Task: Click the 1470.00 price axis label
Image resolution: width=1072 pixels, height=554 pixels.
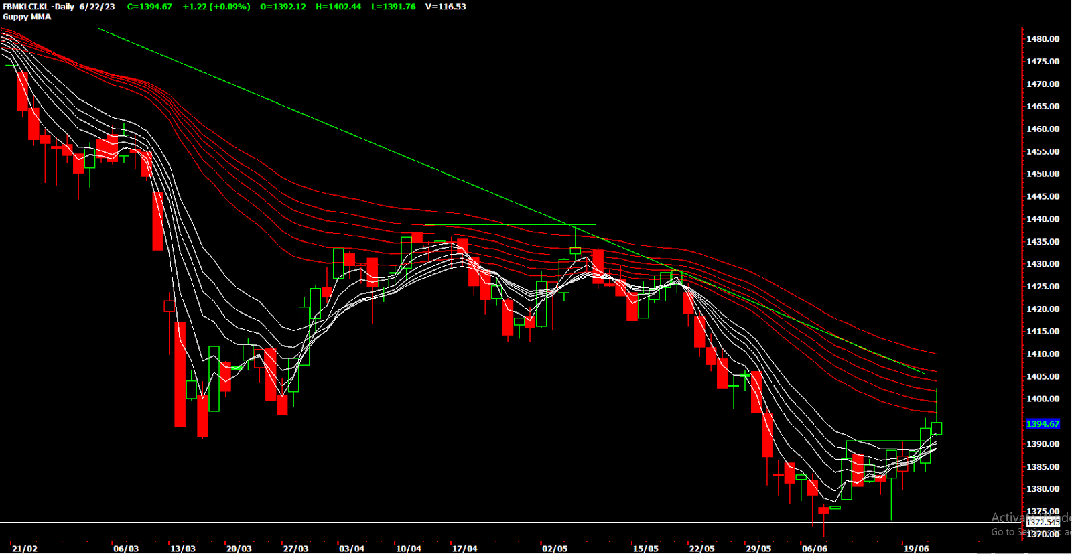Action: click(x=1043, y=84)
